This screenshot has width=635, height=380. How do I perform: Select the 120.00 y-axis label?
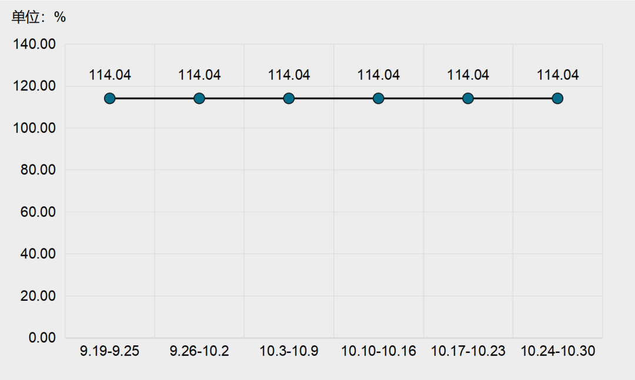(x=35, y=86)
